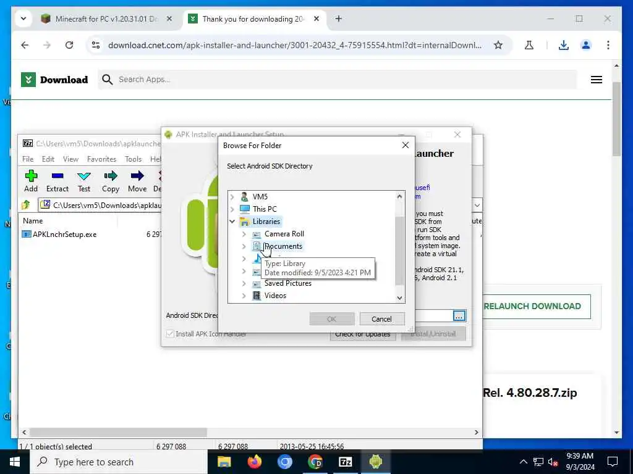Screen dimensions: 633x474
Task: Go back in Chrome browser
Action: 25,45
